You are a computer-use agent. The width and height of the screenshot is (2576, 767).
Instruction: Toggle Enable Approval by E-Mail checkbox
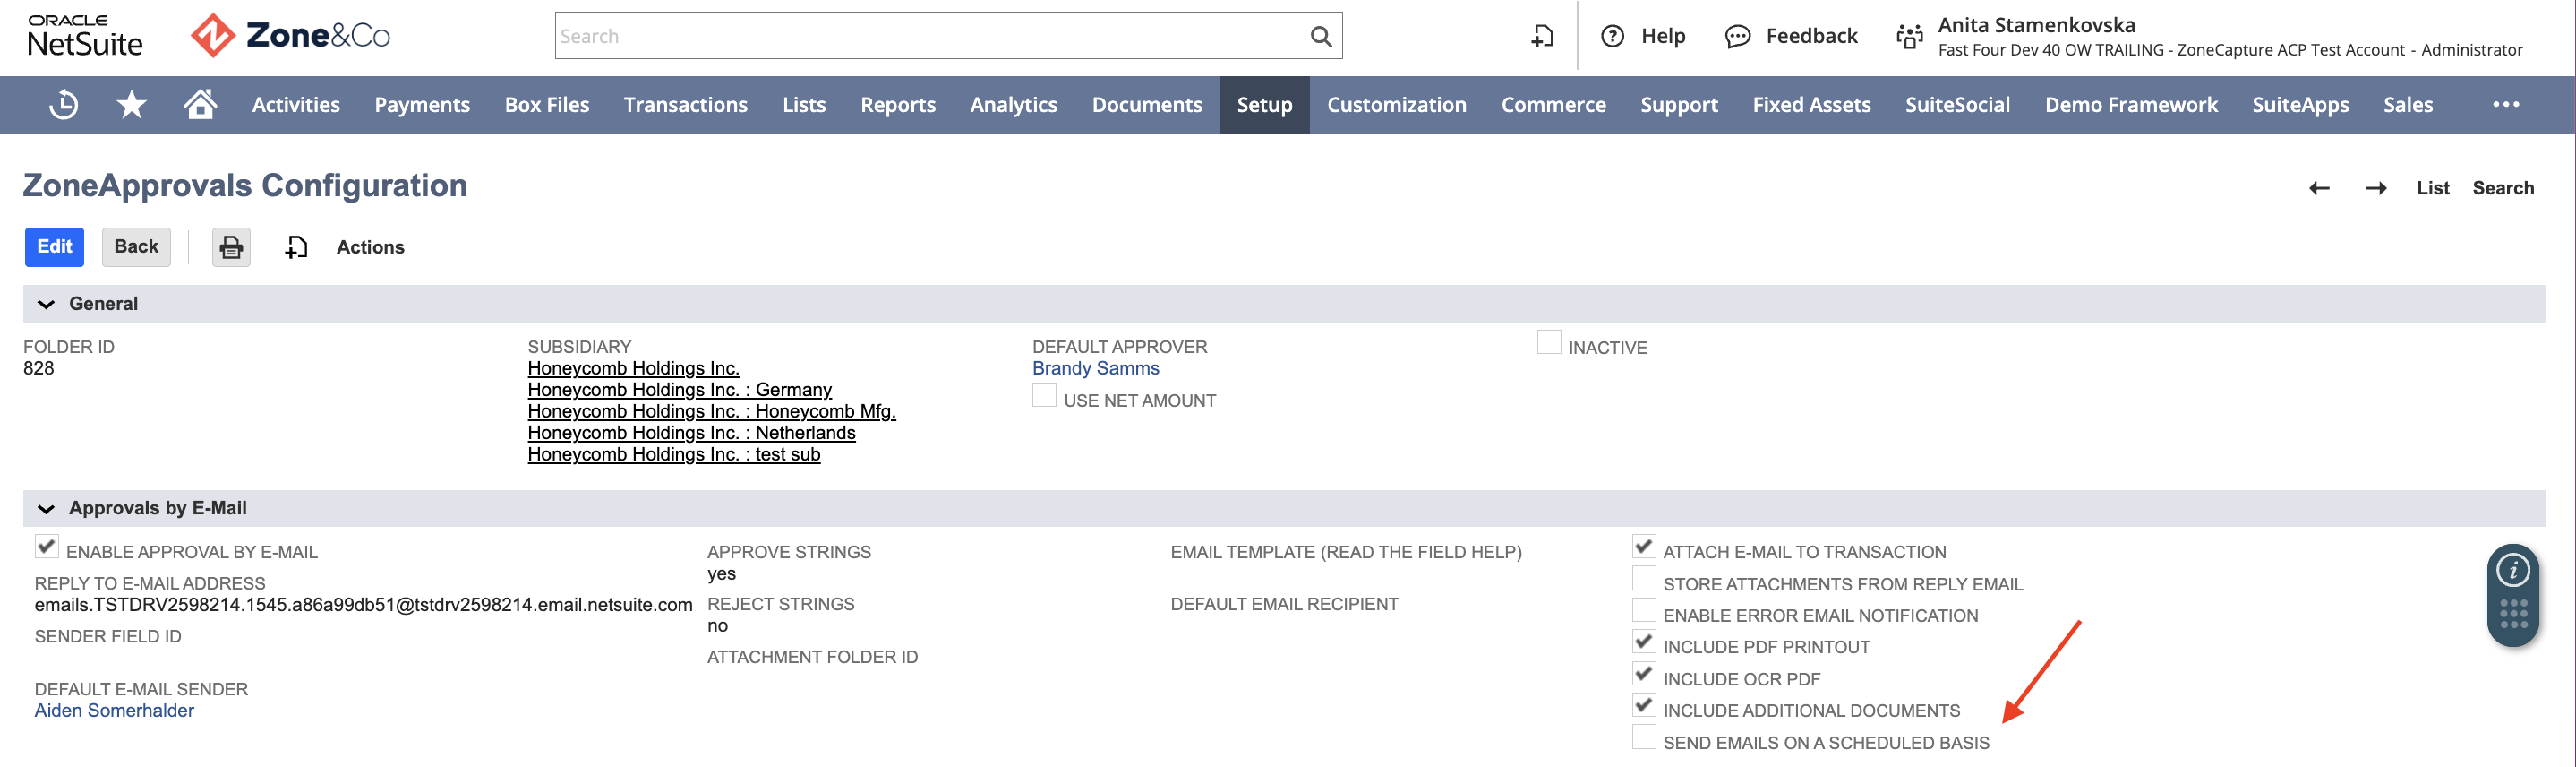pos(46,547)
